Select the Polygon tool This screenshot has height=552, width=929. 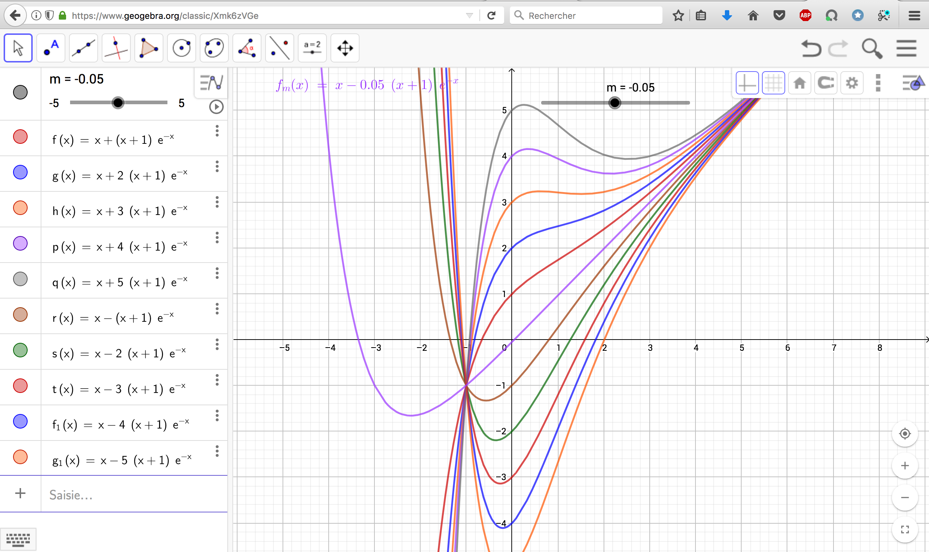(149, 48)
